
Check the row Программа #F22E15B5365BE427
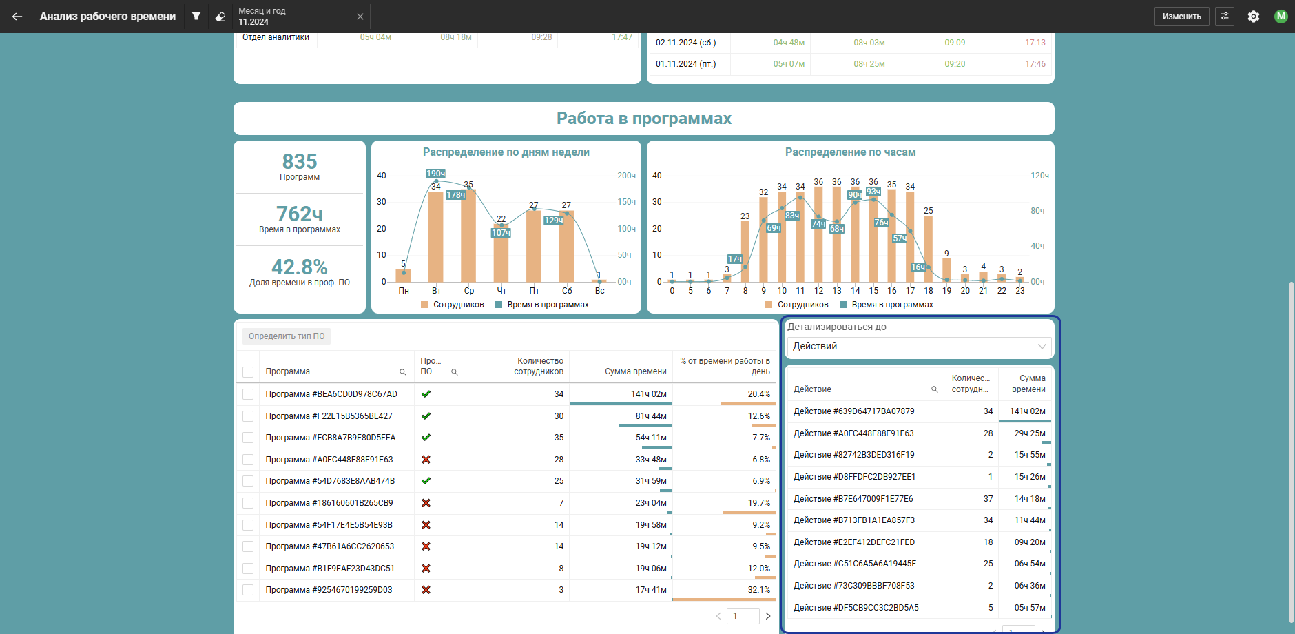click(x=248, y=416)
